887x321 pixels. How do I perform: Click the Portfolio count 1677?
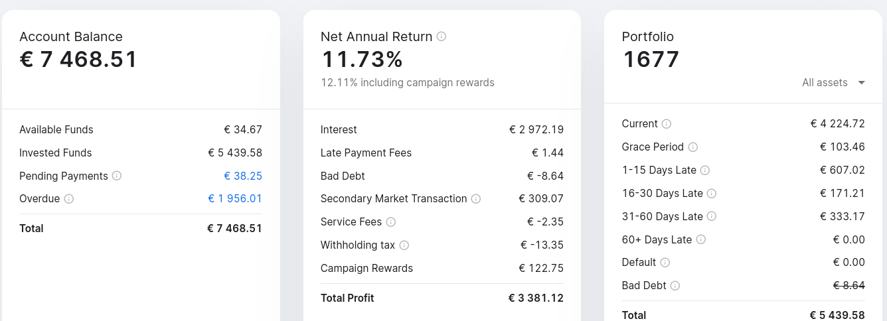tap(651, 60)
